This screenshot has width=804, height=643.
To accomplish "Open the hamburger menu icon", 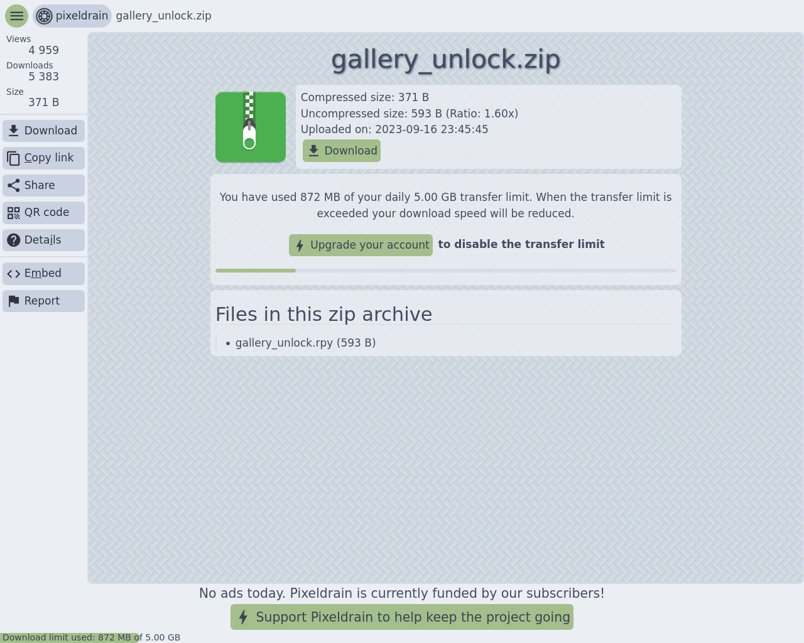I will click(16, 16).
